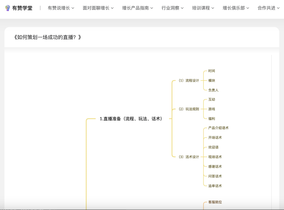Open the 面对面聊增长 dropdown menu
This screenshot has height=210, width=284.
pyautogui.click(x=113, y=8)
